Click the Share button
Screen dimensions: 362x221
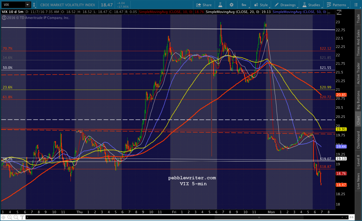(204, 5)
